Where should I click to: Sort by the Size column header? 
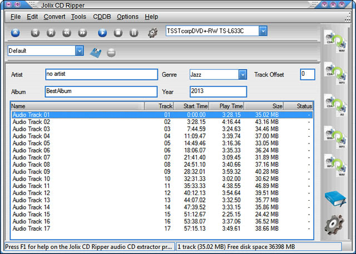click(264, 106)
